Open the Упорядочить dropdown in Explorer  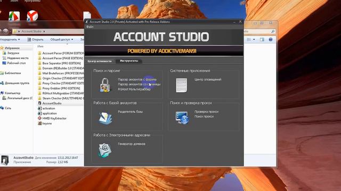(10, 39)
